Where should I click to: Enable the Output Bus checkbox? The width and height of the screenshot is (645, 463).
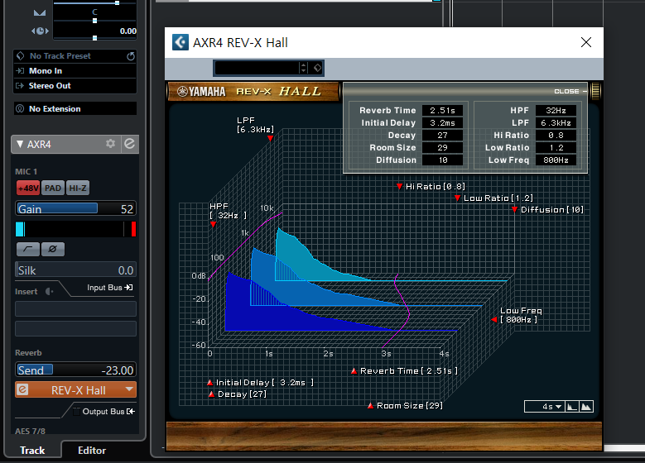coord(76,412)
